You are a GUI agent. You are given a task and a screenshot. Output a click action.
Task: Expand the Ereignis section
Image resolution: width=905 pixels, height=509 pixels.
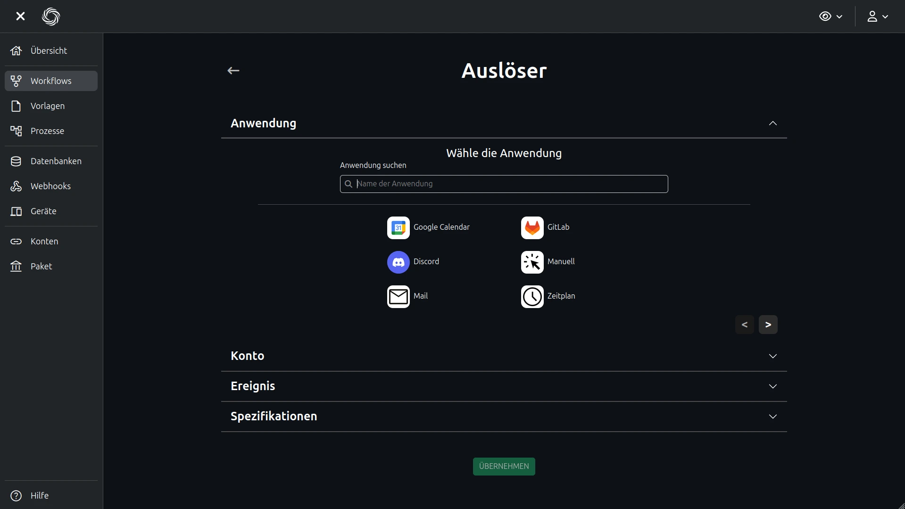[x=772, y=386]
